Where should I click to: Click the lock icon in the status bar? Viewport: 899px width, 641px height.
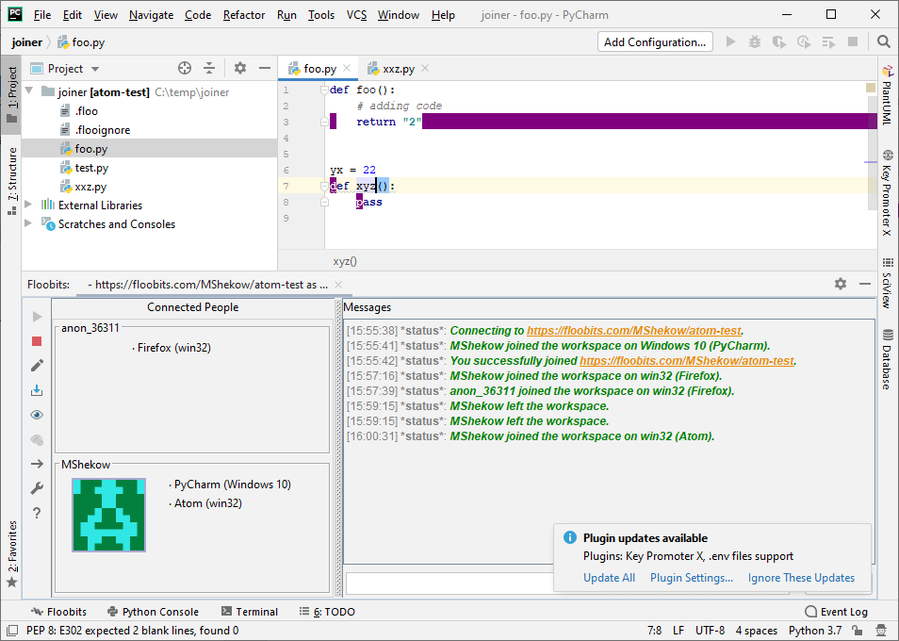pyautogui.click(x=858, y=630)
